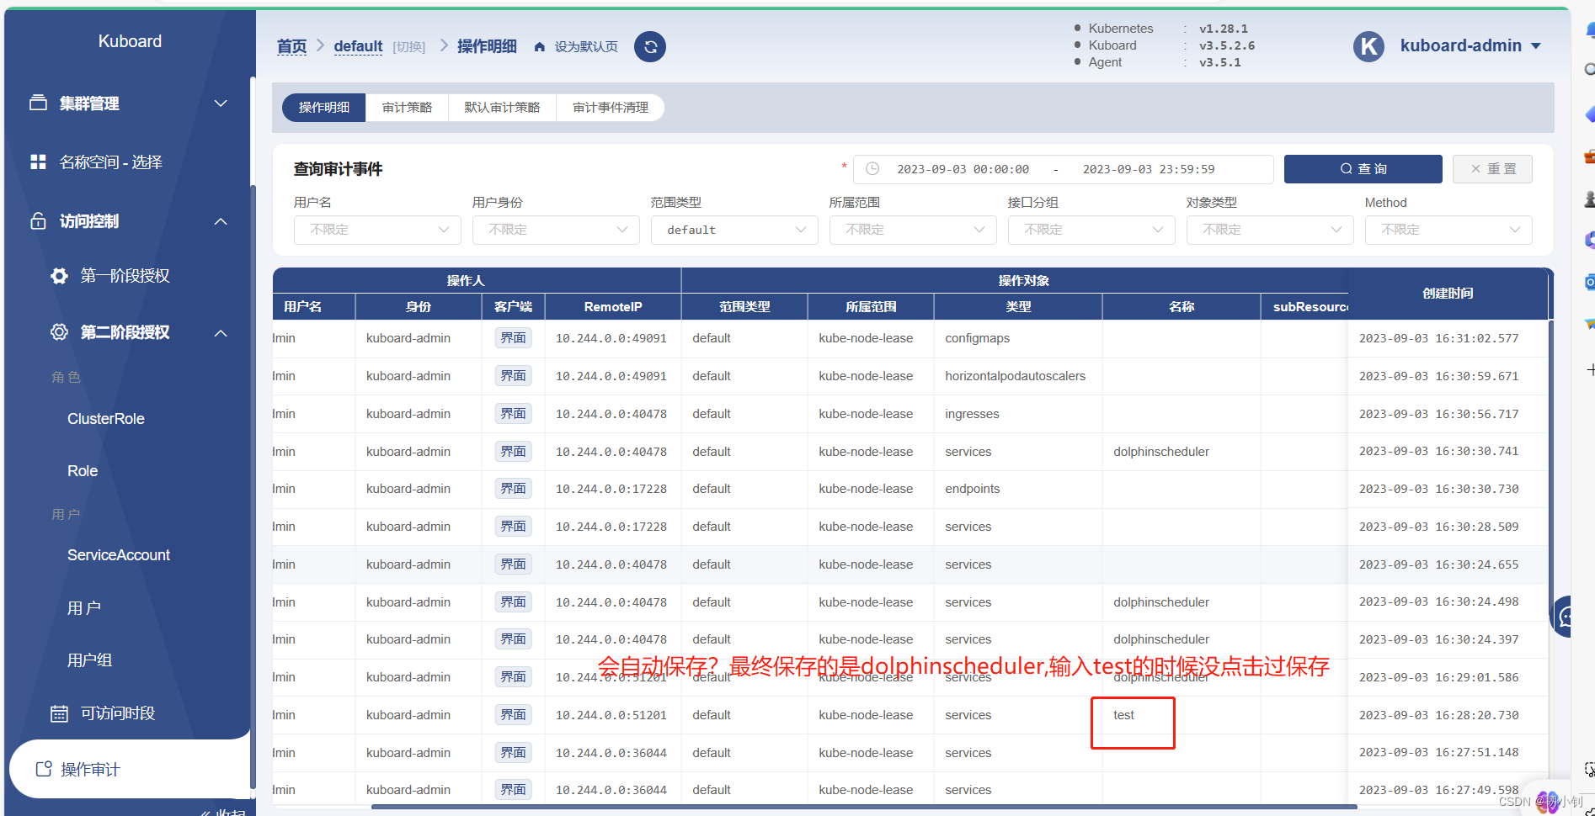1595x816 pixels.
Task: Collapse the 第二阶段授权 chevron
Action: click(x=221, y=332)
